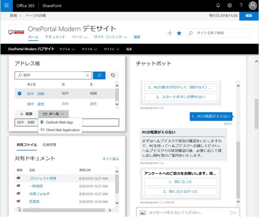Click 編集 link in site navigation
The width and height of the screenshot is (259, 217).
point(137,37)
